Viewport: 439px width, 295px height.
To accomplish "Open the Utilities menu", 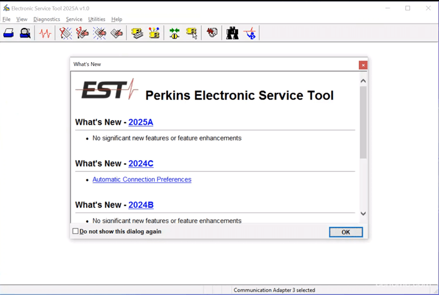I will [97, 19].
